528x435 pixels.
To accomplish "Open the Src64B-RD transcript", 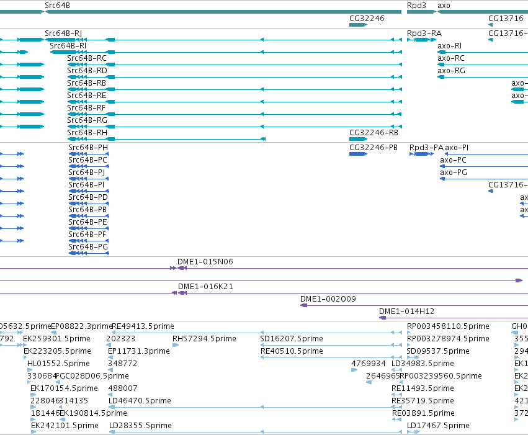I will click(235, 77).
